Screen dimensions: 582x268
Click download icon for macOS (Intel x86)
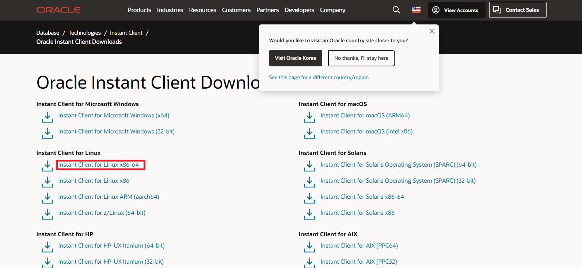tap(309, 133)
